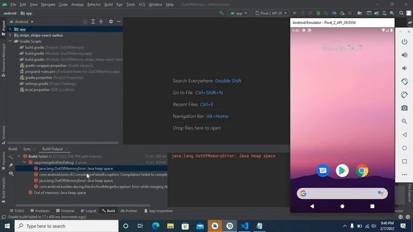
Task: Toggle tool window bars icon in status bar
Action: click(x=3, y=217)
